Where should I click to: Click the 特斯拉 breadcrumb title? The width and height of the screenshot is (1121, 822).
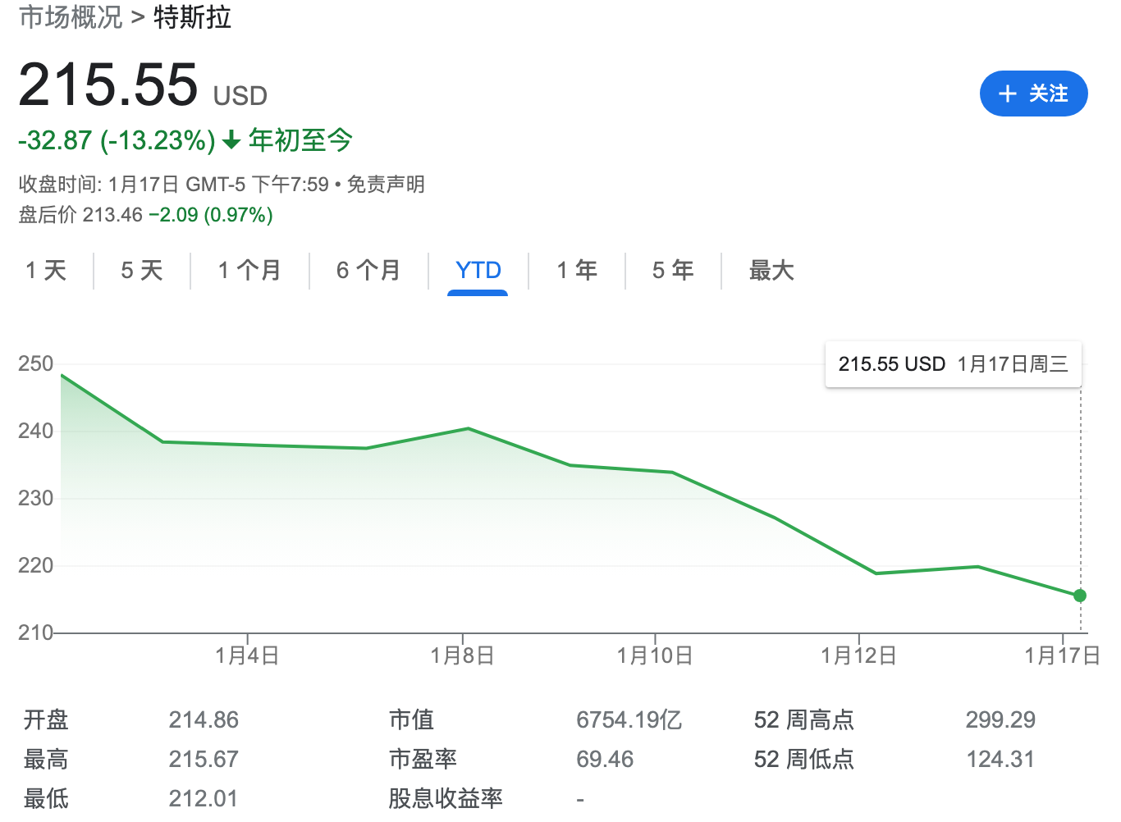(x=192, y=17)
